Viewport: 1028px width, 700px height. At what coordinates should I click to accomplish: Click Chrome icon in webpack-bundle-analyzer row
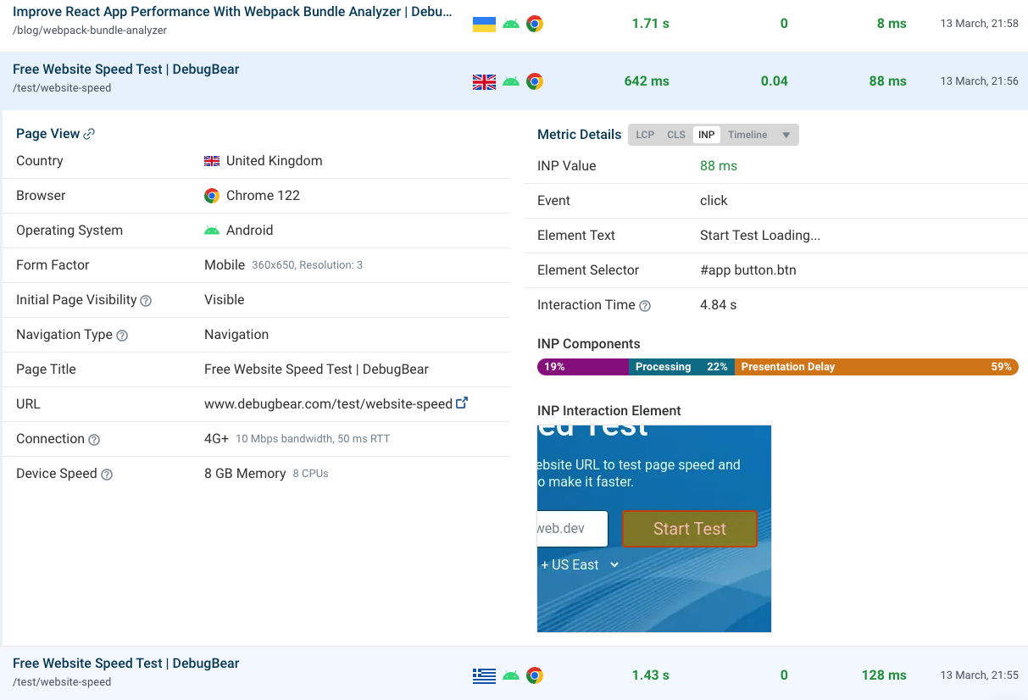(534, 24)
